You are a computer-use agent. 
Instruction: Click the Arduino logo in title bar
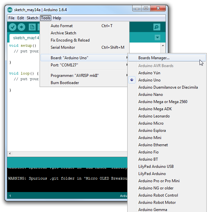(10, 10)
